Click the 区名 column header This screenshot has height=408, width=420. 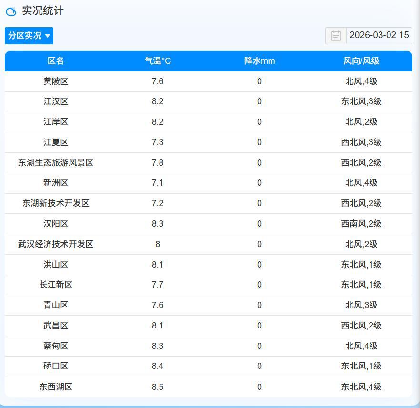[x=56, y=61]
